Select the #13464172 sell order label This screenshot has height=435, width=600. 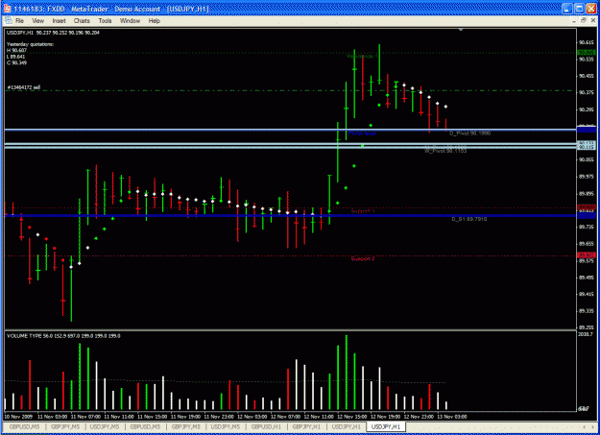24,87
